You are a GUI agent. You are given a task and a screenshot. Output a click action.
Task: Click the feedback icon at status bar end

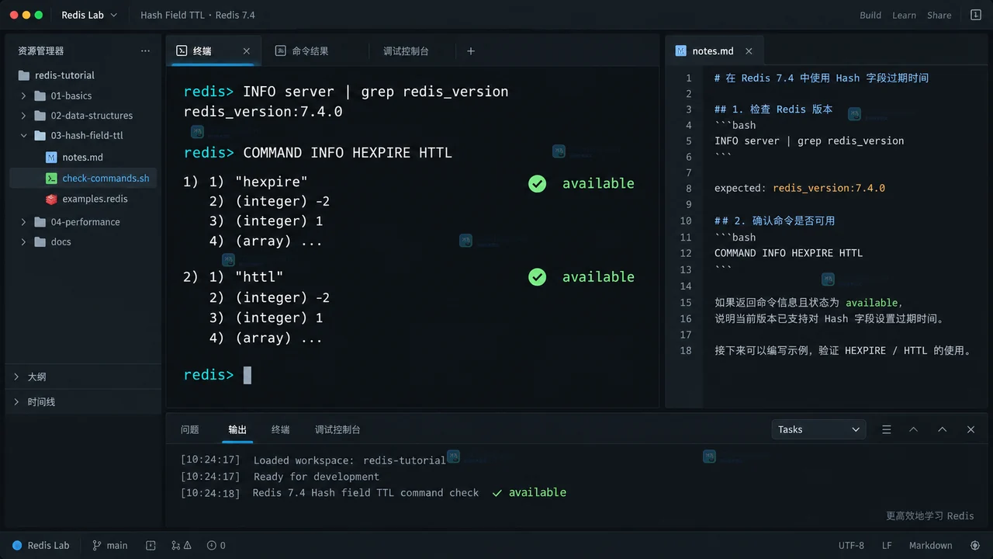click(x=975, y=546)
